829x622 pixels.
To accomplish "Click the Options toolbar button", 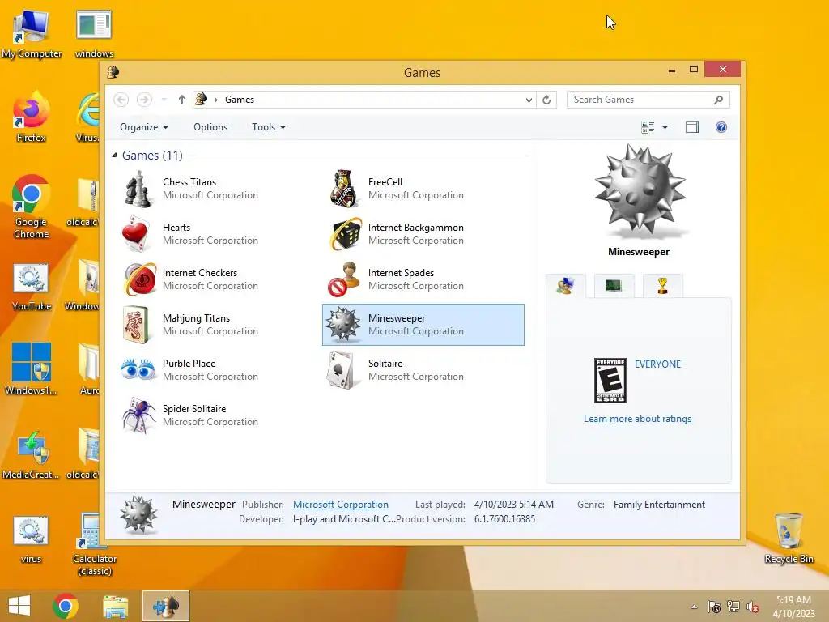I will 210,127.
